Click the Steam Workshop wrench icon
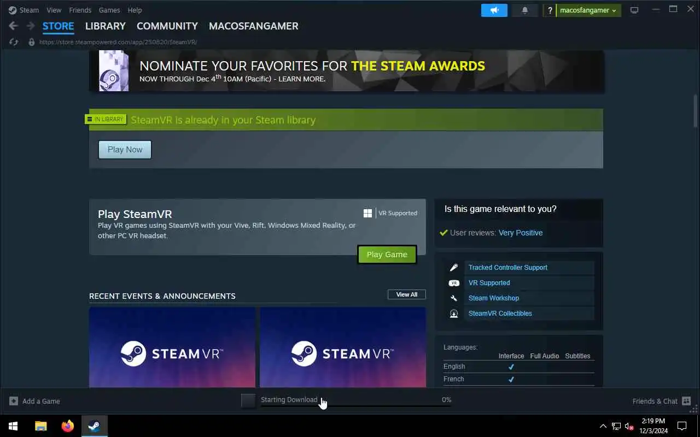Image resolution: width=700 pixels, height=437 pixels. pyautogui.click(x=453, y=298)
